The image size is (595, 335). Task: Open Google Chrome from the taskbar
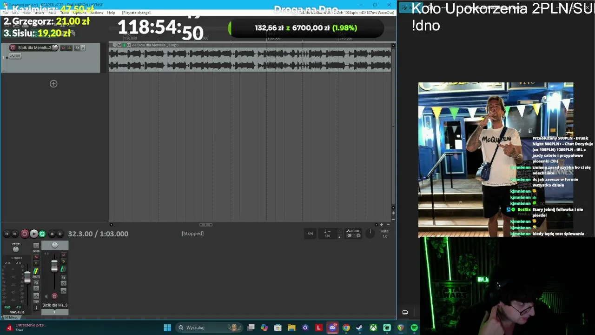346,328
